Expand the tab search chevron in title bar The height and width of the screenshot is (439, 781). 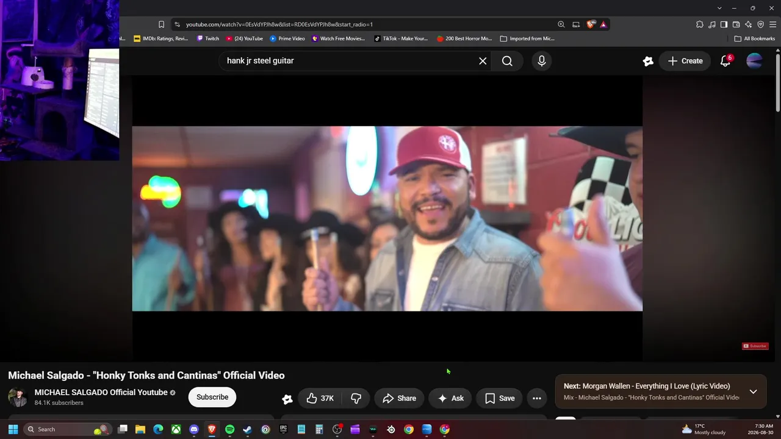tap(719, 8)
